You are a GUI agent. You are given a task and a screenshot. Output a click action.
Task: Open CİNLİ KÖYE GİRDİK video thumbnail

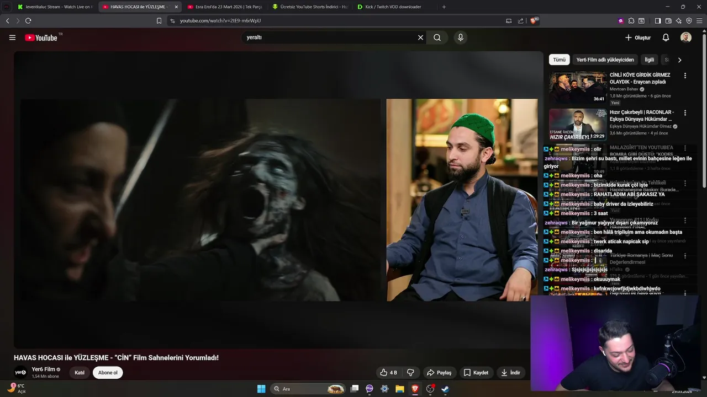coord(578,87)
